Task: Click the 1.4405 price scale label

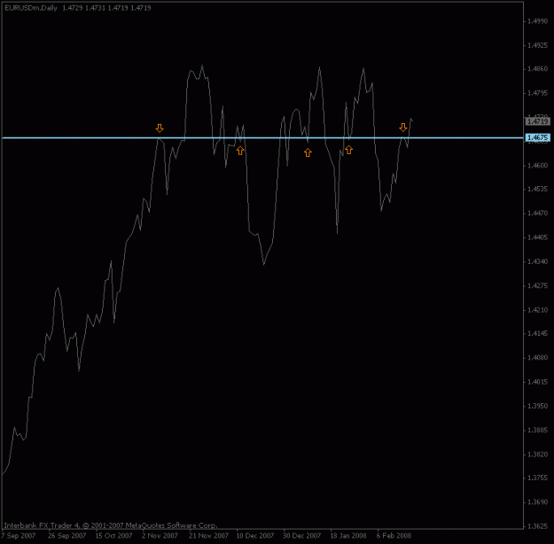Action: pos(537,237)
